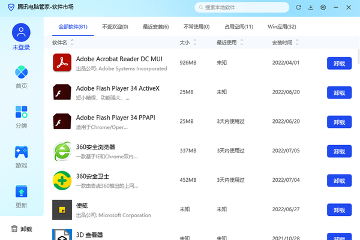Click the 未登录 user avatar icon
This screenshot has height=240, width=360.
pyautogui.click(x=22, y=32)
